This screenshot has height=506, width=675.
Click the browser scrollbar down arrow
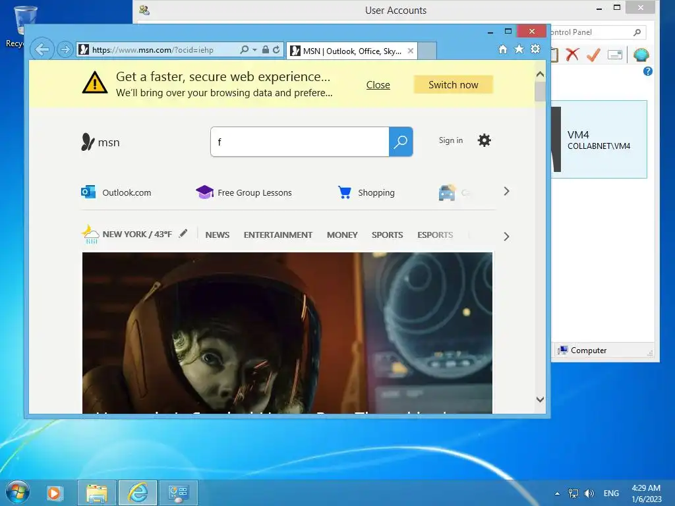tap(541, 399)
